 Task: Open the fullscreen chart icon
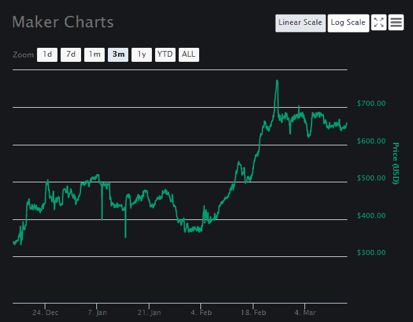click(379, 22)
